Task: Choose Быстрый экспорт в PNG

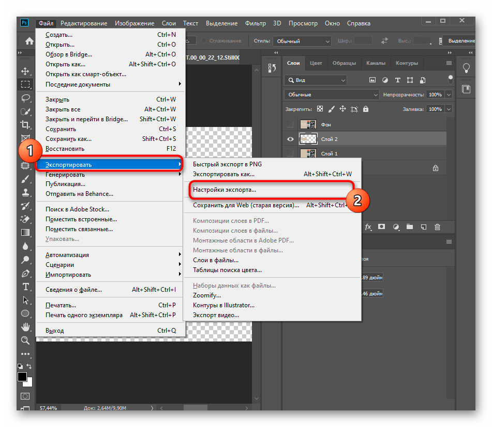Action: pos(272,164)
